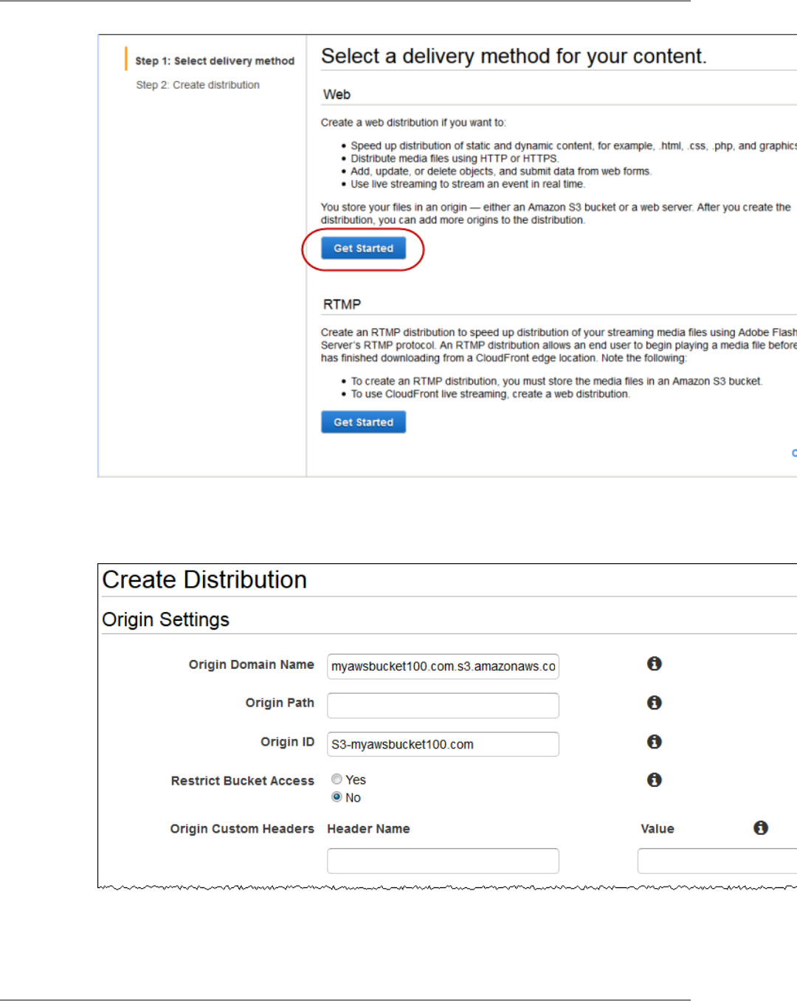The height and width of the screenshot is (1001, 797).
Task: Click the RTMP section heading
Action: pyautogui.click(x=342, y=305)
